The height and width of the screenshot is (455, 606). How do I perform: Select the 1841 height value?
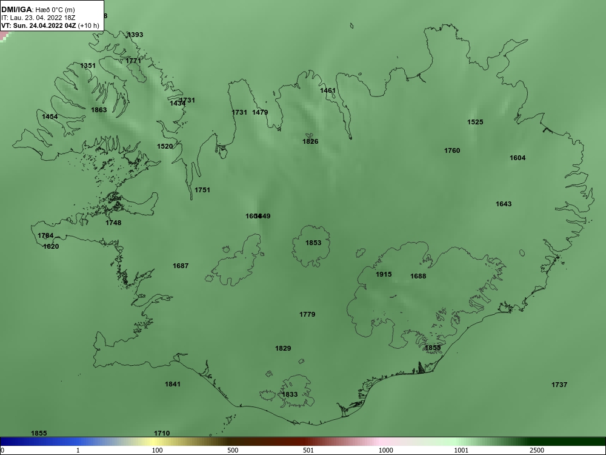173,384
